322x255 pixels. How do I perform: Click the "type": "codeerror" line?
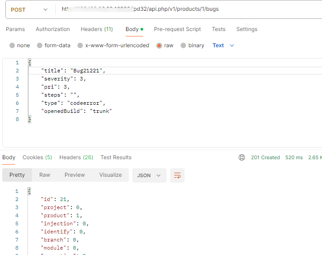pyautogui.click(x=73, y=103)
